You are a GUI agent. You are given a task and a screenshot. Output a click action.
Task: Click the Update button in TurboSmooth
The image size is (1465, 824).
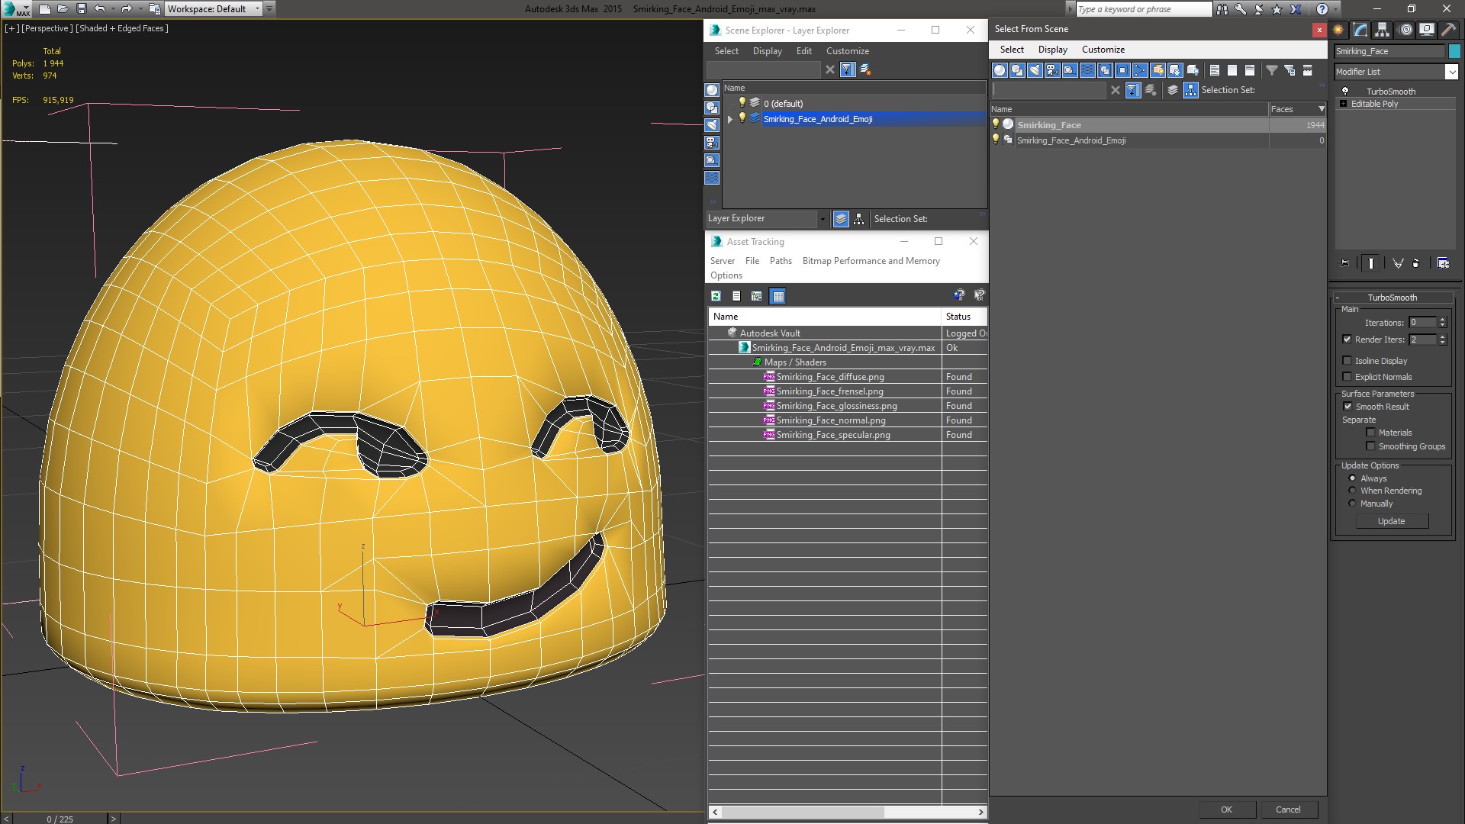pyautogui.click(x=1391, y=521)
